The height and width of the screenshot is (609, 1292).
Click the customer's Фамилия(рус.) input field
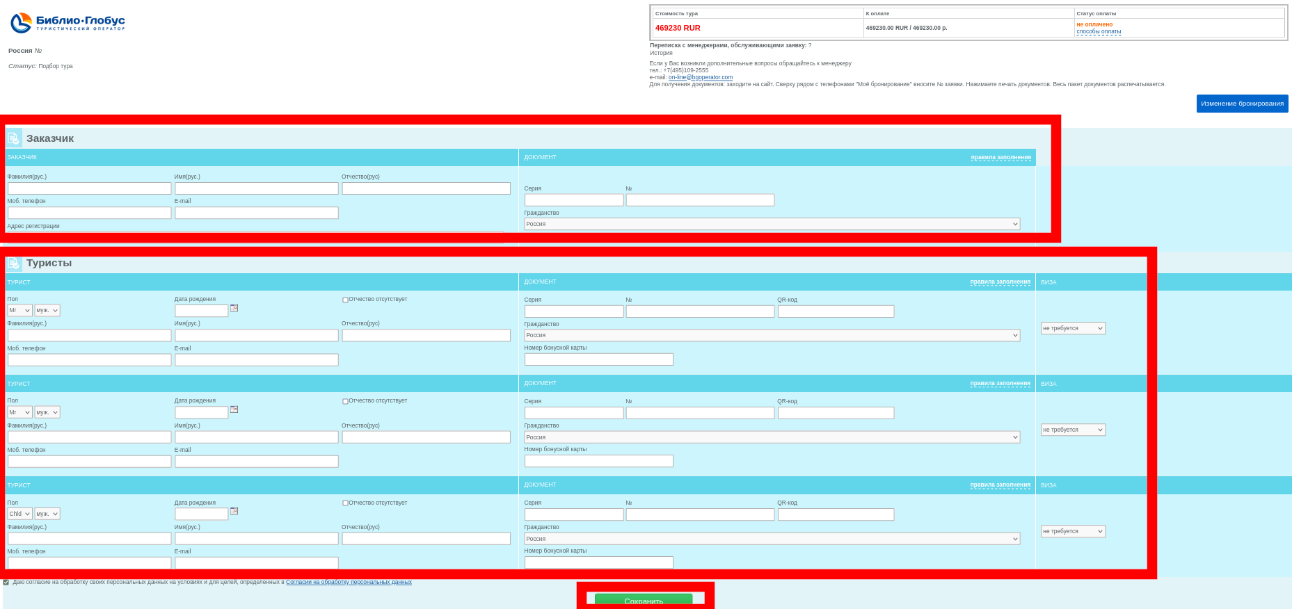pyautogui.click(x=89, y=188)
